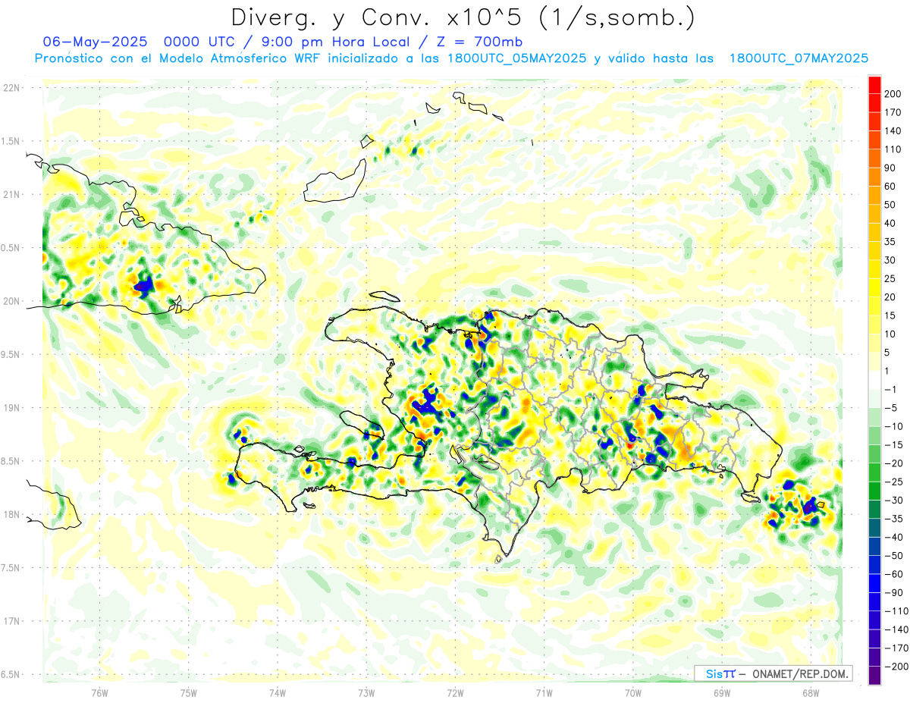Click the '72W' longitude label
Viewport: 910px width, 703px height.
(455, 692)
